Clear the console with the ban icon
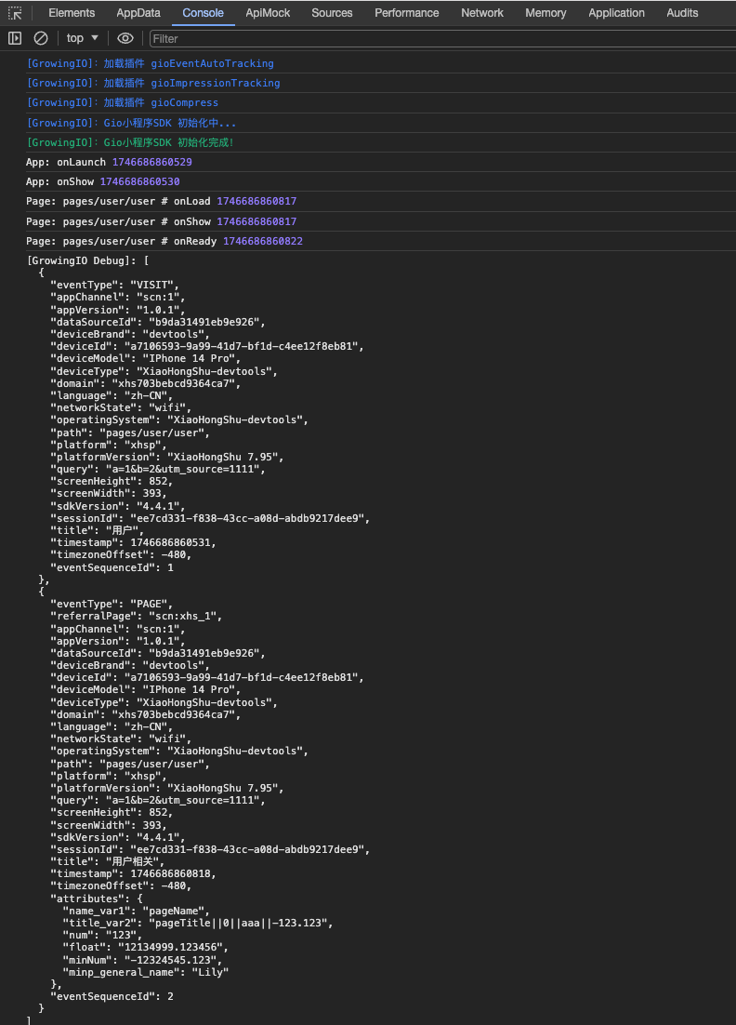 (41, 38)
